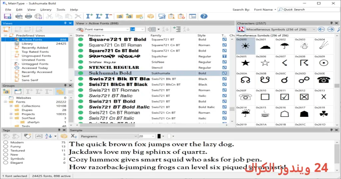Toggle the Symbols tag circle
Image resolution: width=341 pixels, height=179 pixels.
click(6, 159)
